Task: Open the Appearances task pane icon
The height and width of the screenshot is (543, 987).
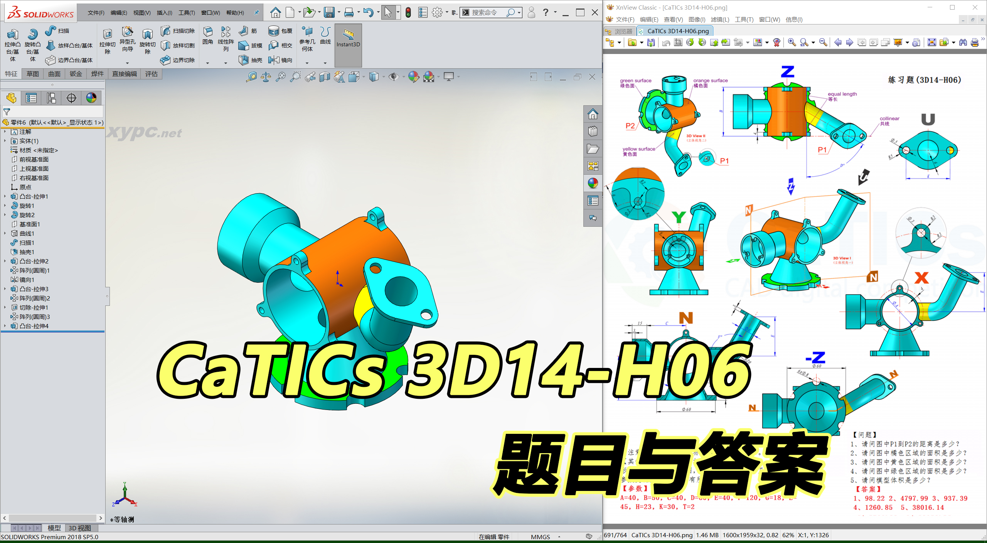Action: 593,183
